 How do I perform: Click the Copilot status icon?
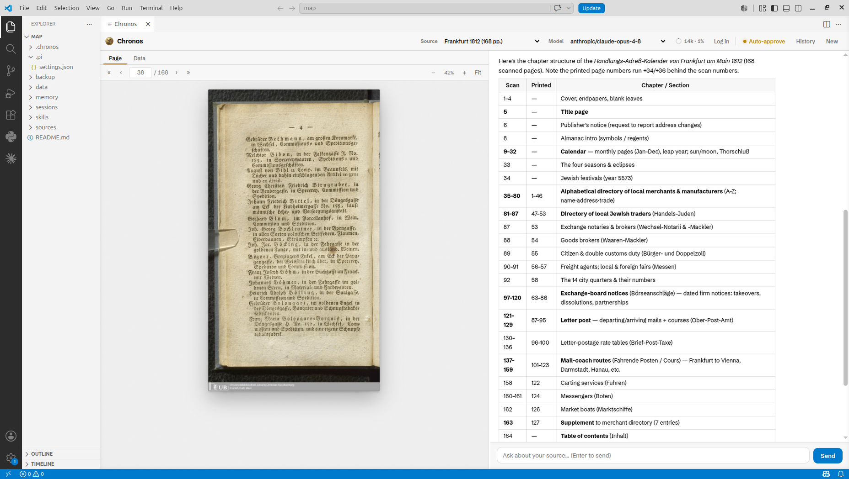826,474
